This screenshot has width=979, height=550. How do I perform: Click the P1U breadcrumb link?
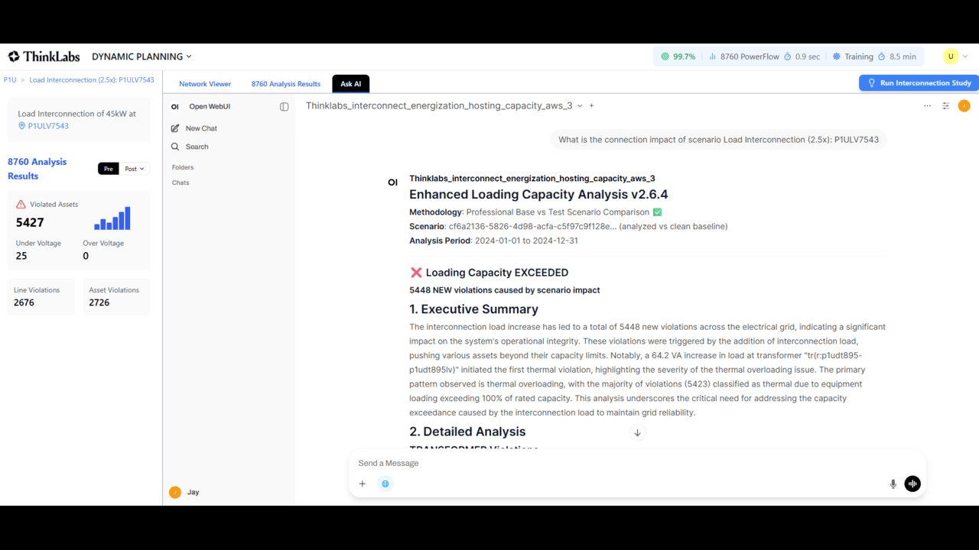(x=10, y=79)
